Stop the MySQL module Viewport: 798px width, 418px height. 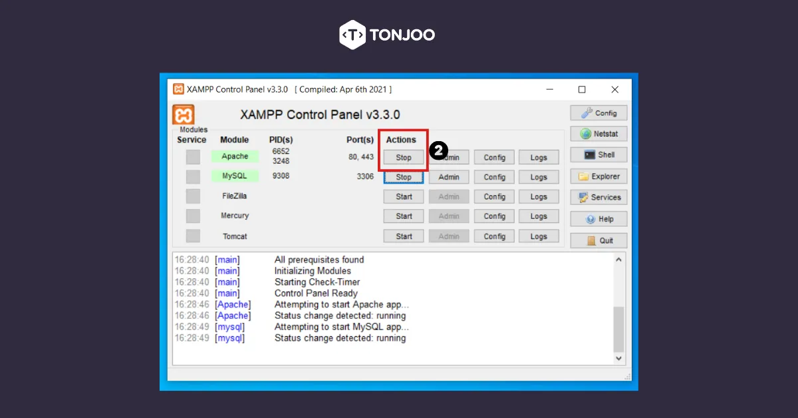point(403,176)
